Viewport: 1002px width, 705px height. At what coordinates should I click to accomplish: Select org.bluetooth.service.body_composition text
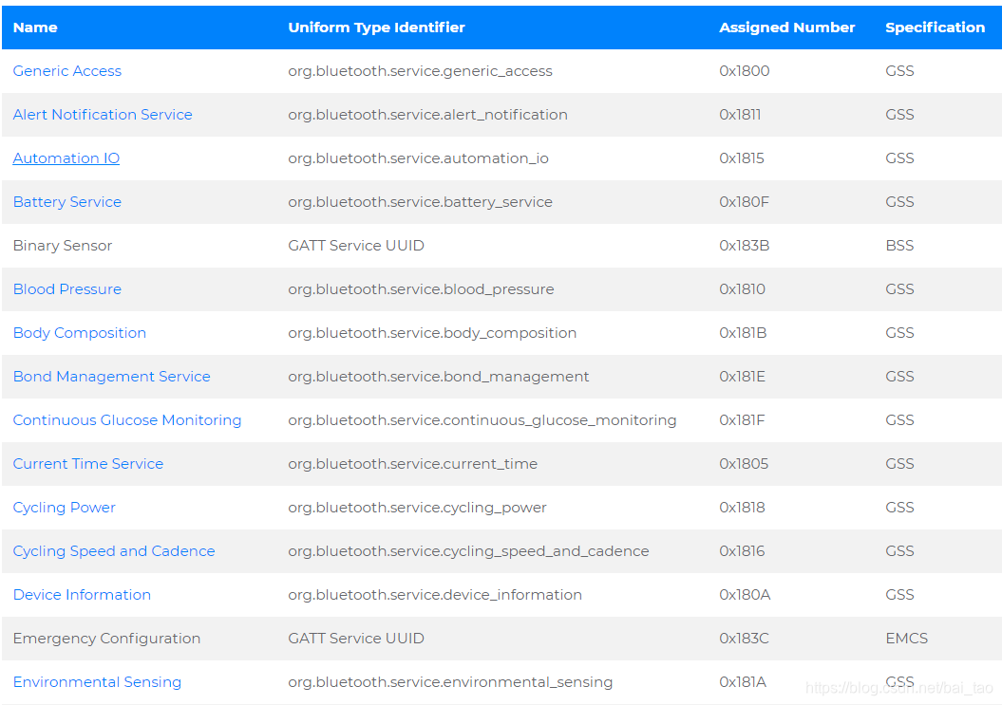(432, 333)
